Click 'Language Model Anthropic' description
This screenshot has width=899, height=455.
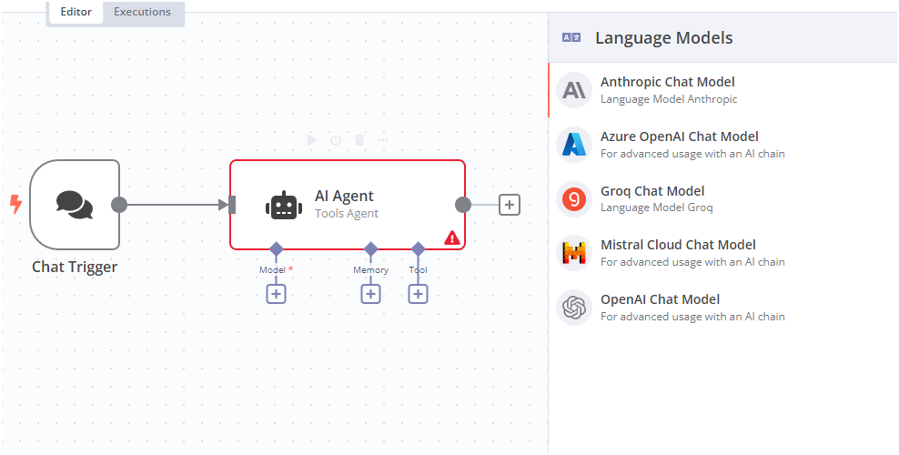tap(669, 99)
